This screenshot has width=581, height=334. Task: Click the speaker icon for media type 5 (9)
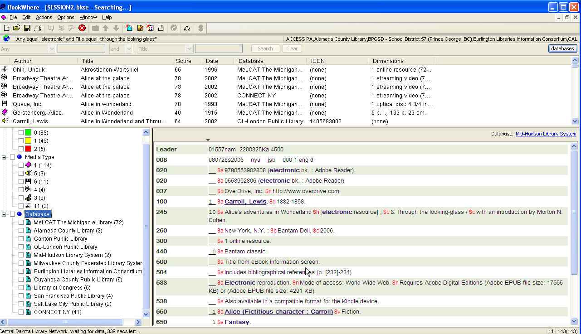[28, 173]
